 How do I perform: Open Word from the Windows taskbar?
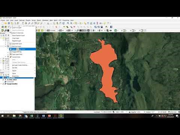(43, 116)
